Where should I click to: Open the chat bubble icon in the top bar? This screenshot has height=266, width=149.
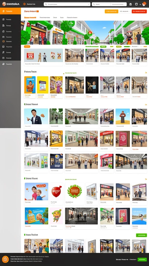[130, 4]
